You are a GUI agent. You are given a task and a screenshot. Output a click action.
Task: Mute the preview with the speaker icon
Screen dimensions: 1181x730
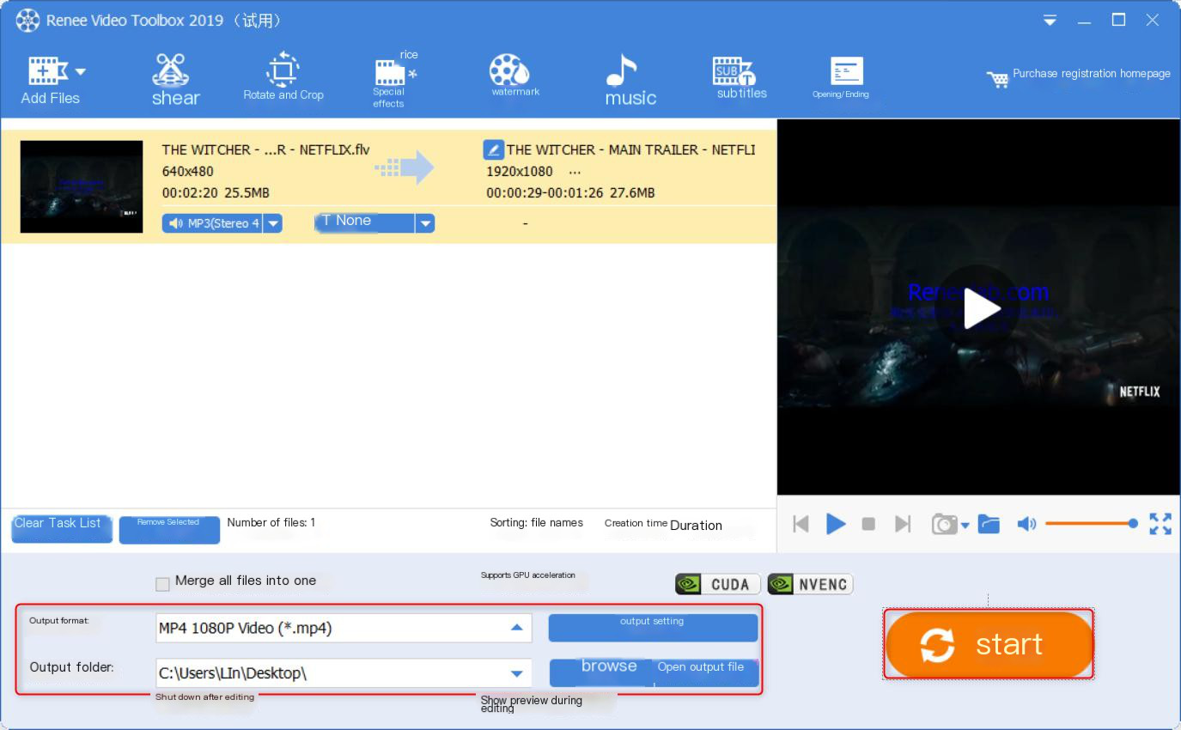(x=1026, y=524)
